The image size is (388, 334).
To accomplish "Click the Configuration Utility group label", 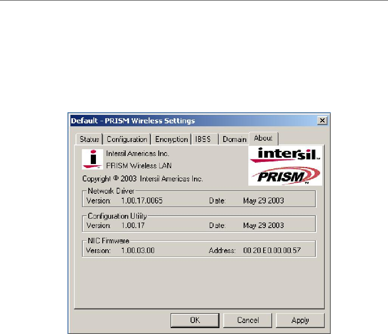I will tap(117, 216).
